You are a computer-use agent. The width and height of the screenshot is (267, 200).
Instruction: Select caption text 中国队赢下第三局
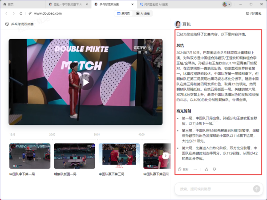tap(112, 174)
